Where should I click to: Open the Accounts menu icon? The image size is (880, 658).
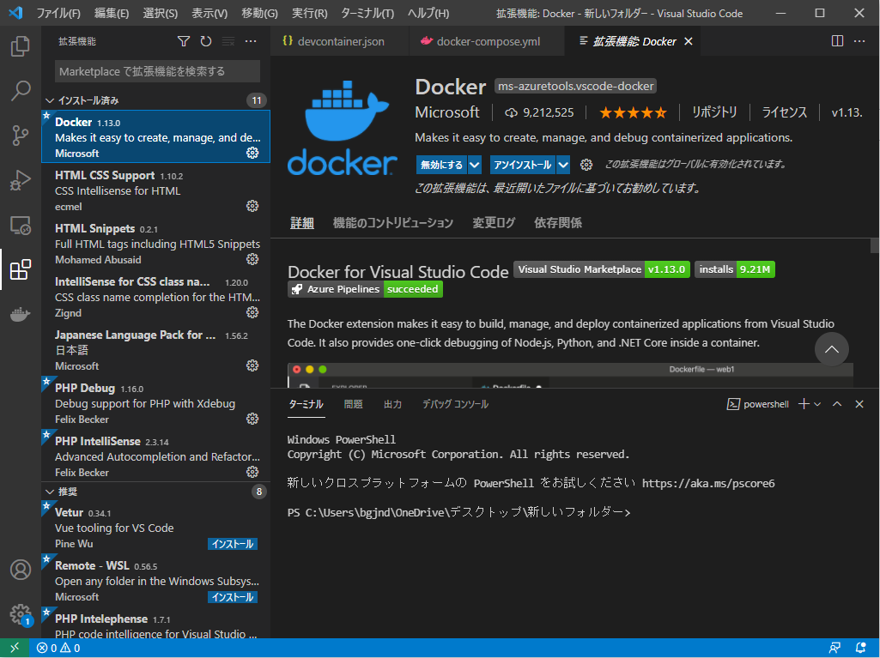(x=21, y=570)
